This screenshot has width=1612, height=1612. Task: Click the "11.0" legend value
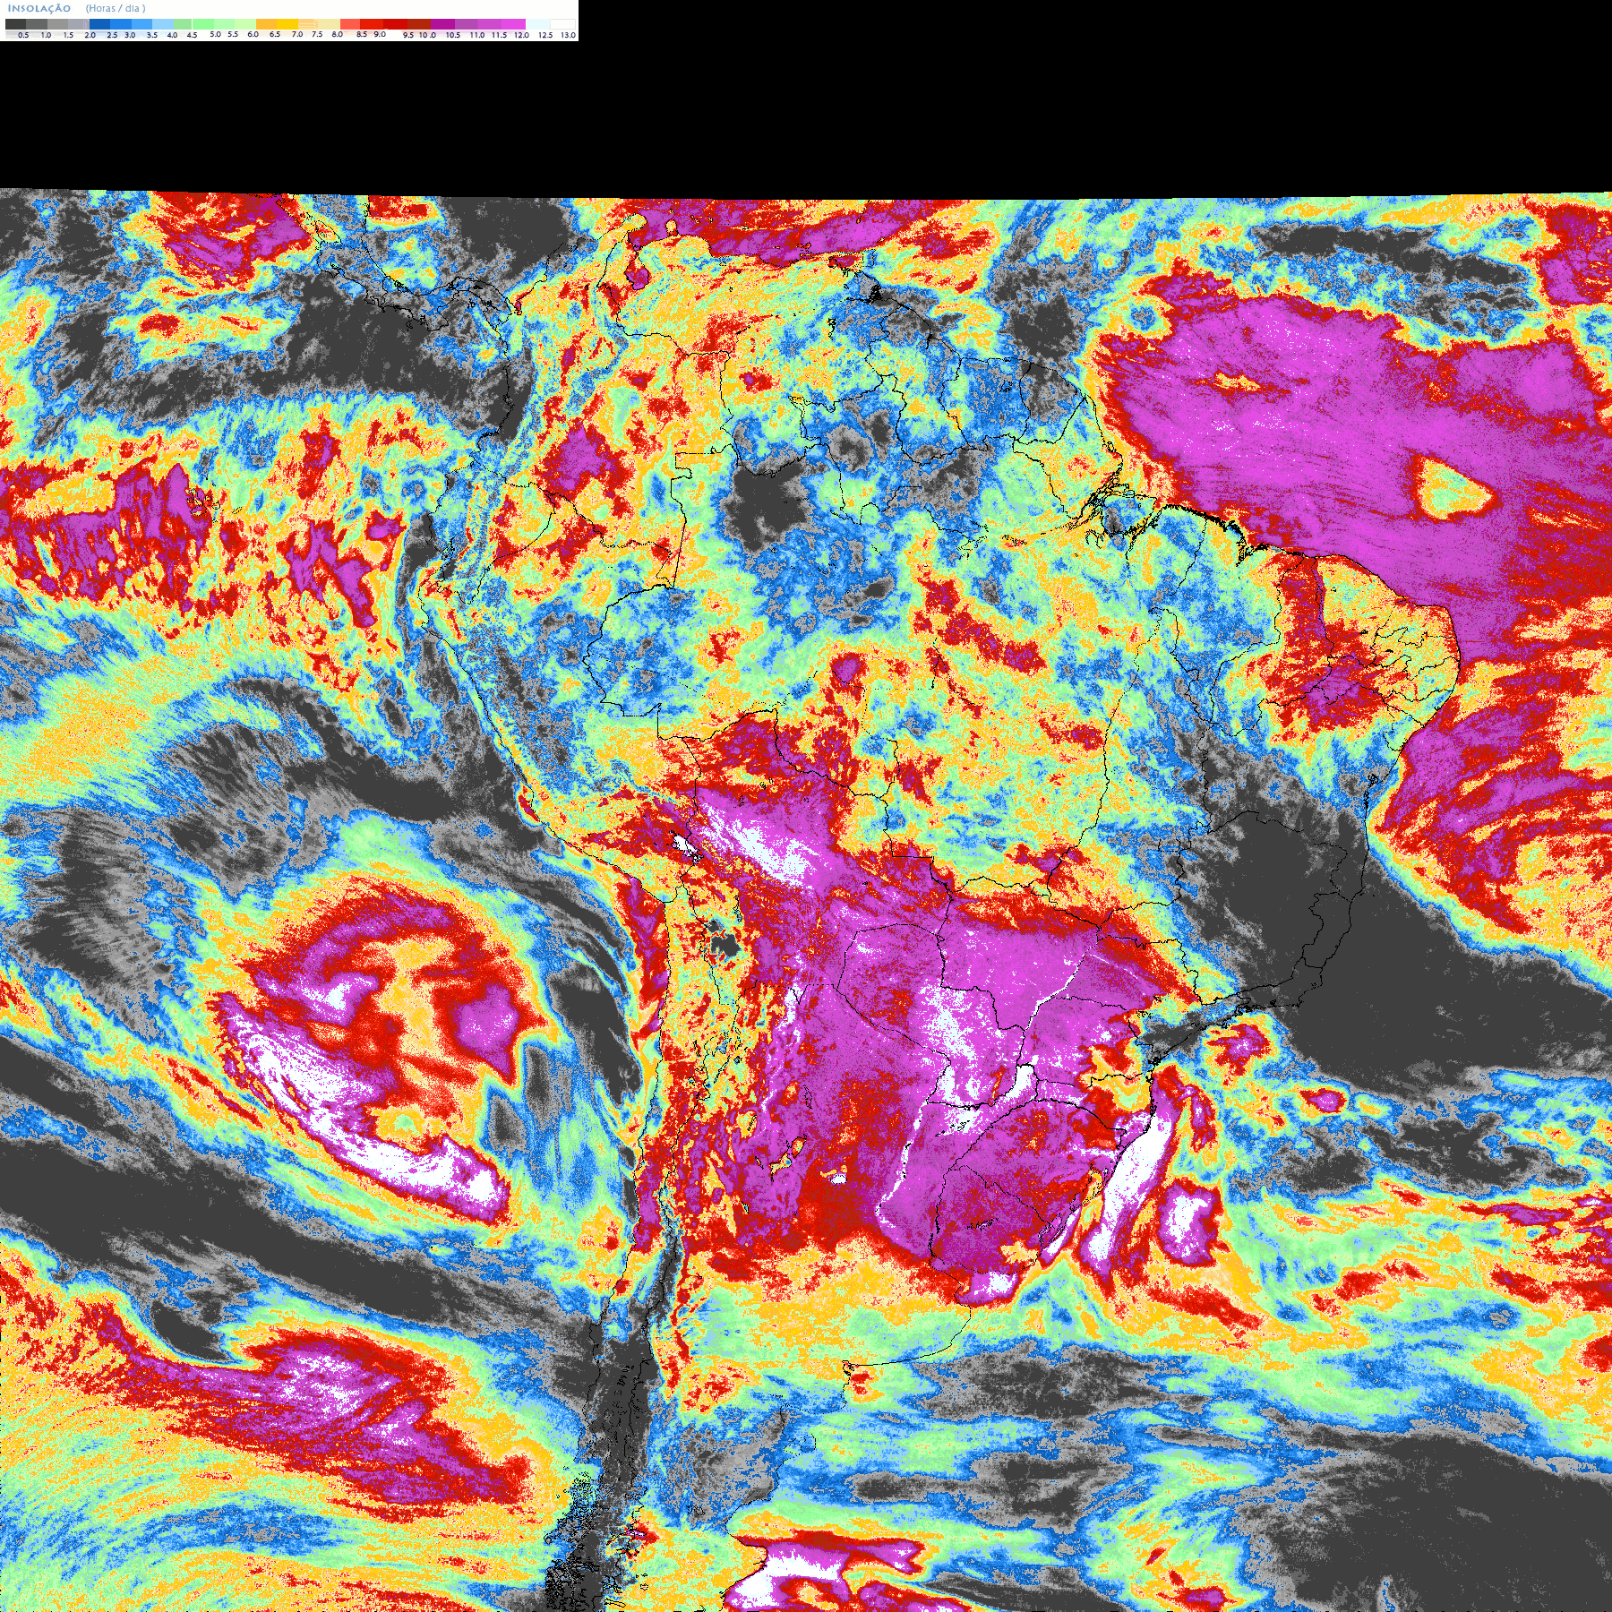(477, 35)
